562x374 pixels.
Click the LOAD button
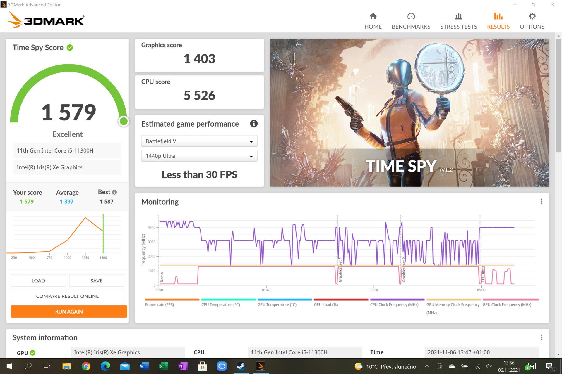click(38, 280)
